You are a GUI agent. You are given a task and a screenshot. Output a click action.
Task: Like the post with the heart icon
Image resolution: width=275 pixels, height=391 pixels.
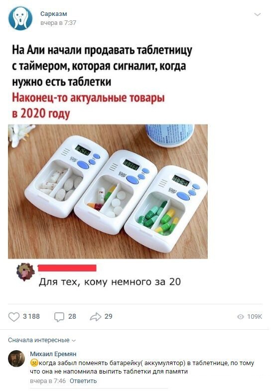(x=14, y=317)
